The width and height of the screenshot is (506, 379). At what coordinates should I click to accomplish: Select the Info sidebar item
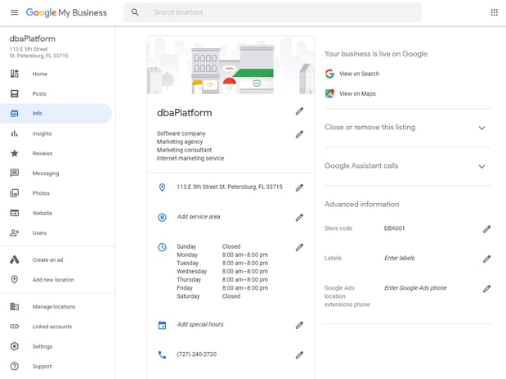click(56, 114)
